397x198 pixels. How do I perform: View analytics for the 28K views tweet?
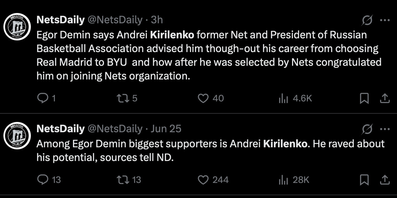coord(283,180)
